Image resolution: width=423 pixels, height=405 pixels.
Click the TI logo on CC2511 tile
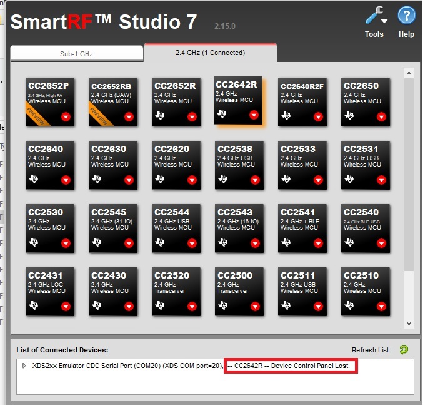pyautogui.click(x=286, y=305)
